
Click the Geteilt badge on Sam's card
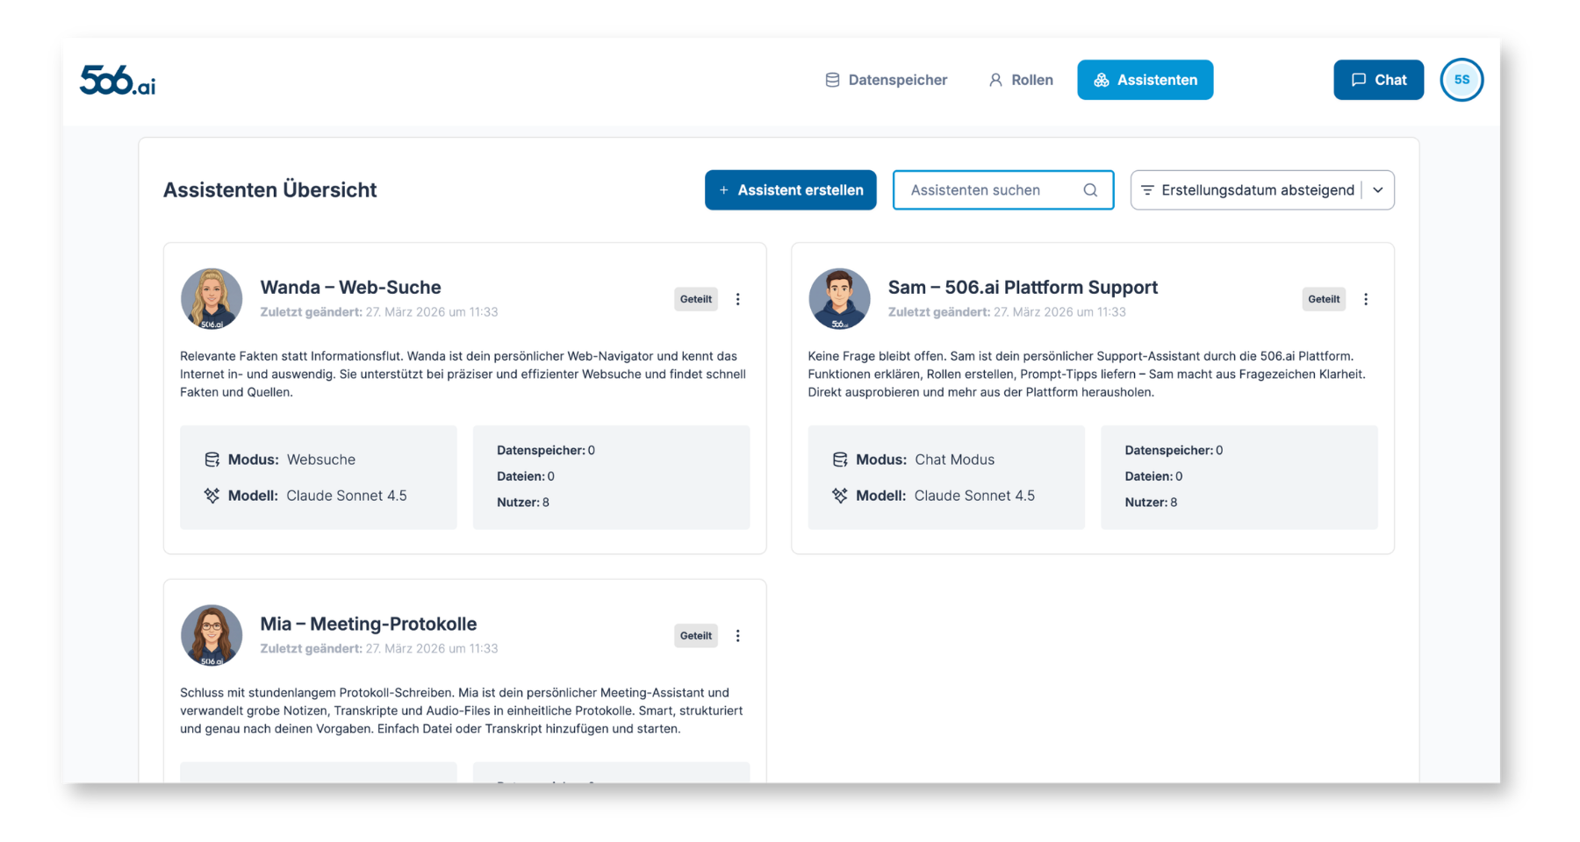click(x=1324, y=299)
